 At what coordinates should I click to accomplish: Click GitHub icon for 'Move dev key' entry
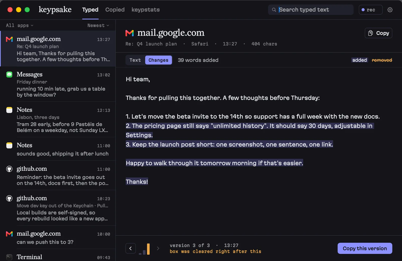(x=9, y=198)
